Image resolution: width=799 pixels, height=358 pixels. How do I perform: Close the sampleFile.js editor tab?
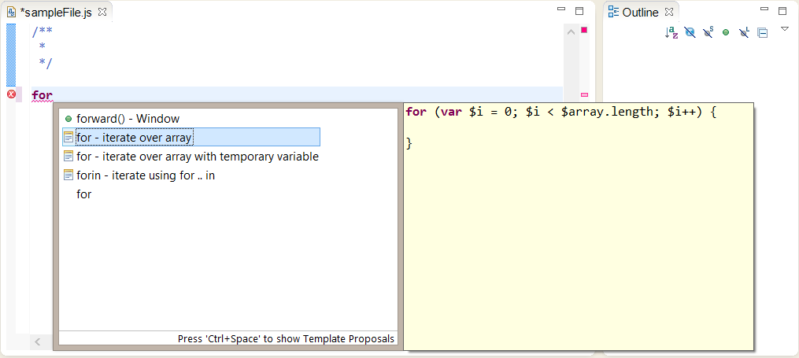102,13
